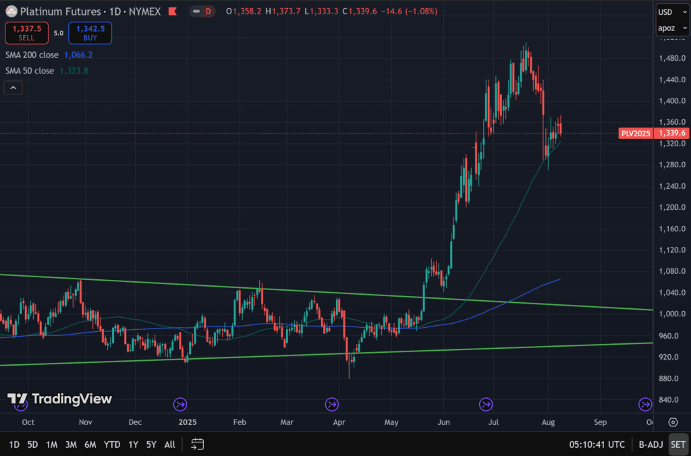Click the TradingView logo watermark
The image size is (691, 456).
click(59, 399)
